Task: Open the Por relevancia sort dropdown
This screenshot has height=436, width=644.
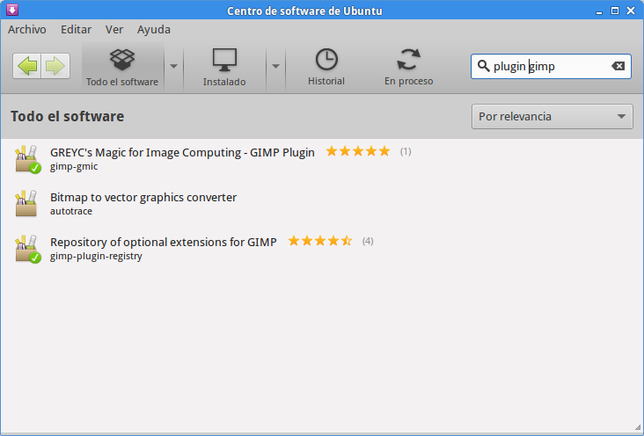Action: point(552,116)
